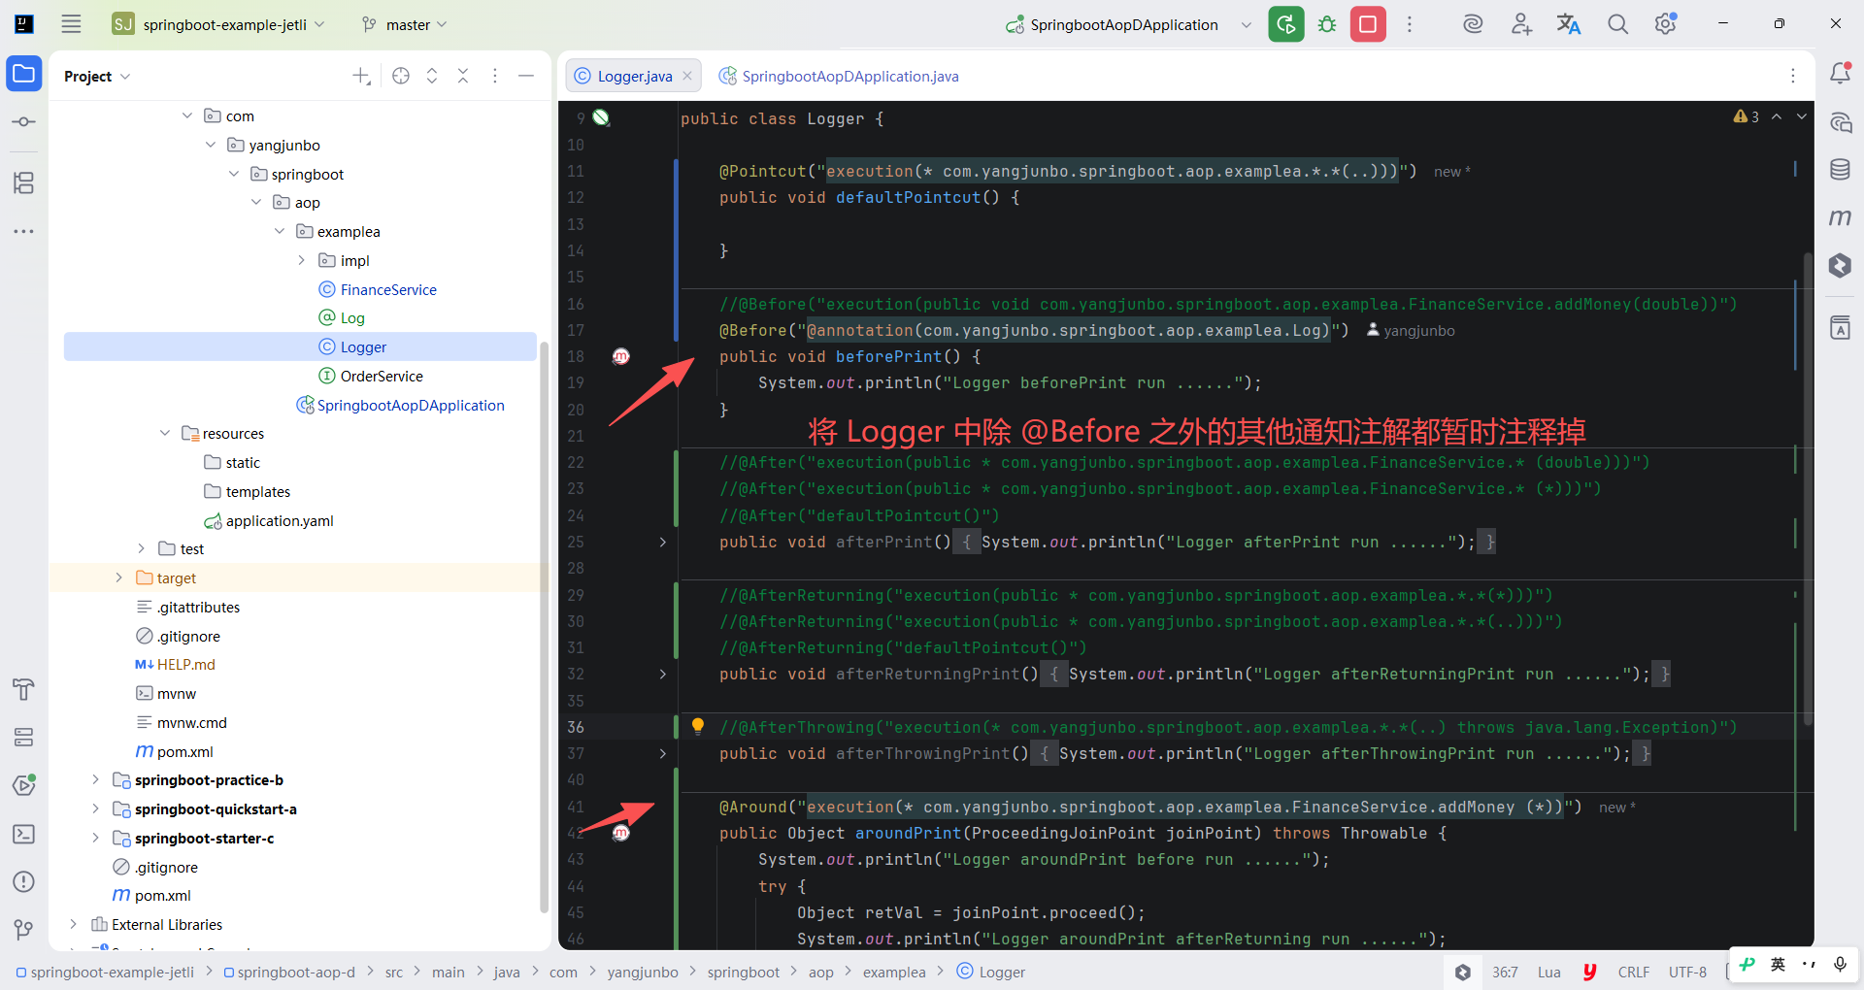Open the Maven tool window
Screen dimensions: 1864x990
[1840, 217]
